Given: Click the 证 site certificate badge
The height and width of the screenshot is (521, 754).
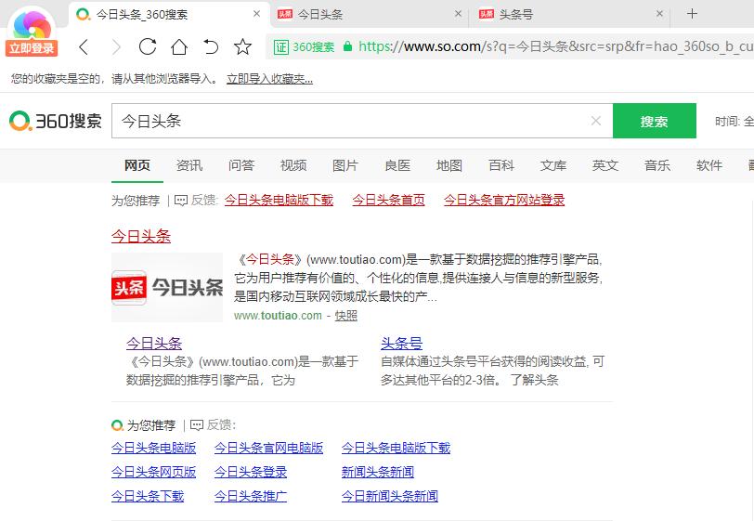Looking at the screenshot, I should [x=280, y=46].
